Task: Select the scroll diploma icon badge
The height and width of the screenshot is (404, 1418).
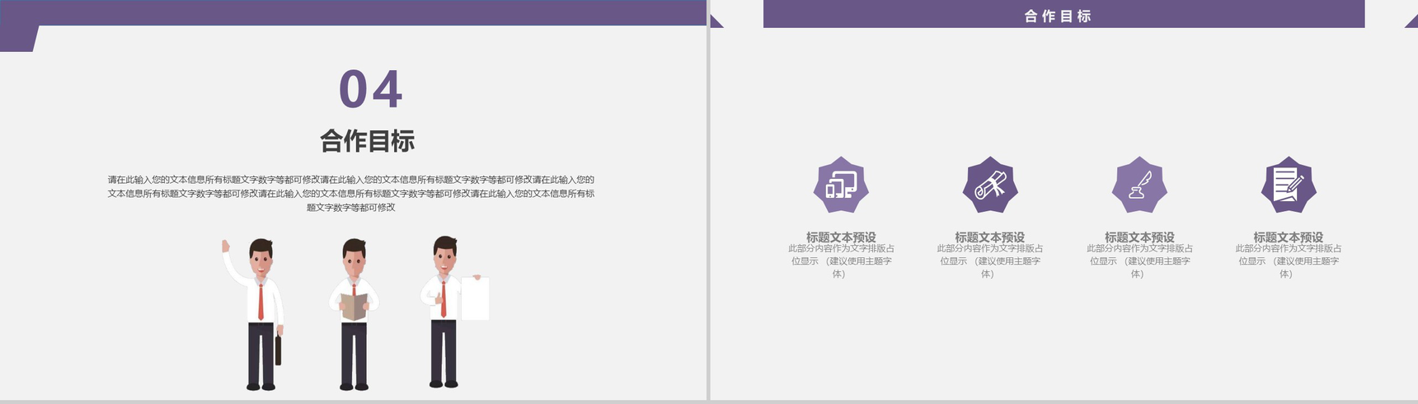Action: (990, 185)
